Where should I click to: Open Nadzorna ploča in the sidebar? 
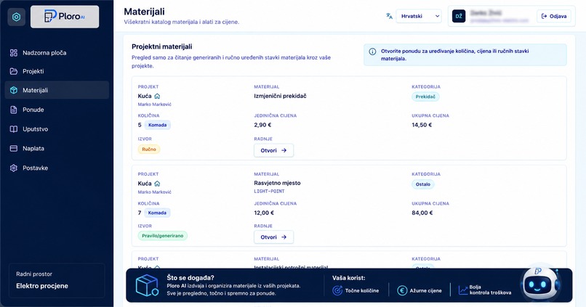coord(57,53)
